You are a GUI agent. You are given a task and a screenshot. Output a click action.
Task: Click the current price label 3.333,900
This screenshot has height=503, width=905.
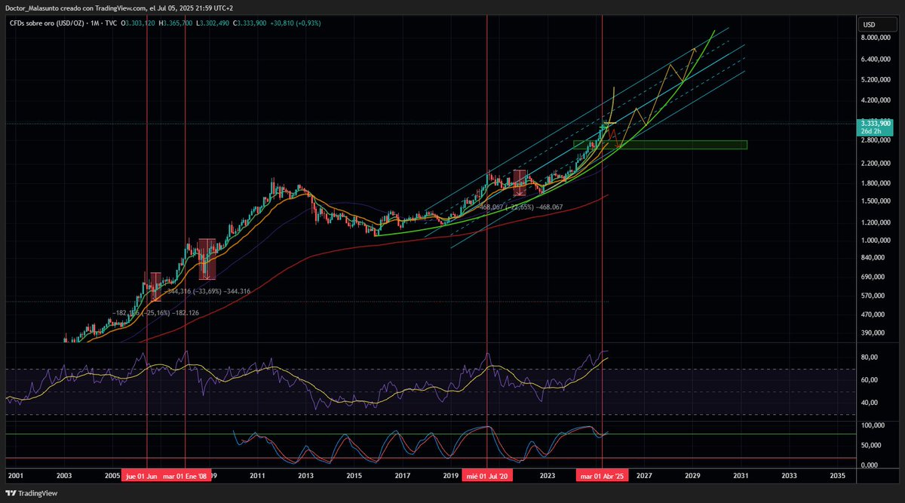click(x=876, y=123)
